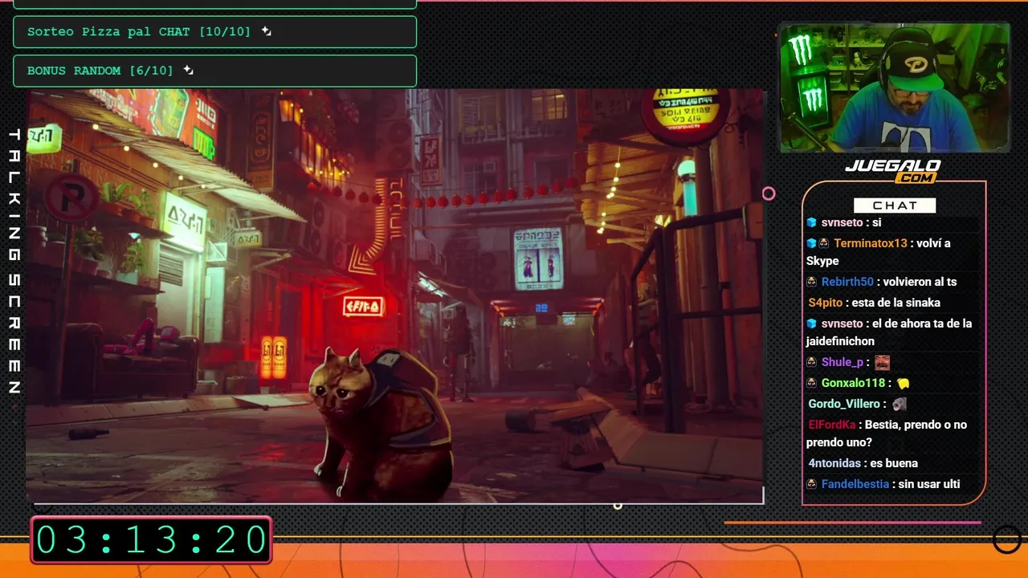Click the sparkle icon on Sorteo Pizza bar
Viewport: 1028px width, 578px height.
tap(267, 31)
